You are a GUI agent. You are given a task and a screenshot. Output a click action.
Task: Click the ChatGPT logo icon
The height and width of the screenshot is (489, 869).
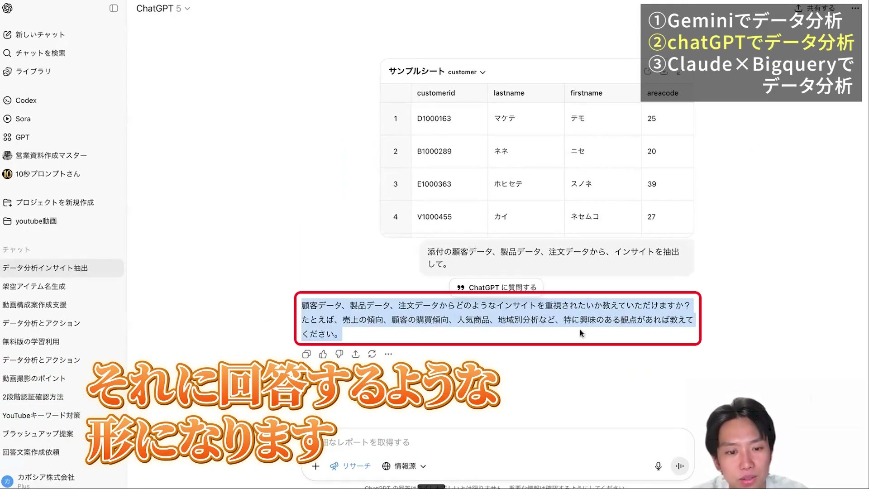(7, 8)
